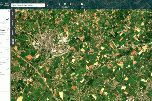Open the Export tab

coord(13,32)
